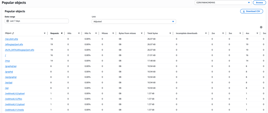Sort by Bytes from misses arrow

click(x=142, y=33)
